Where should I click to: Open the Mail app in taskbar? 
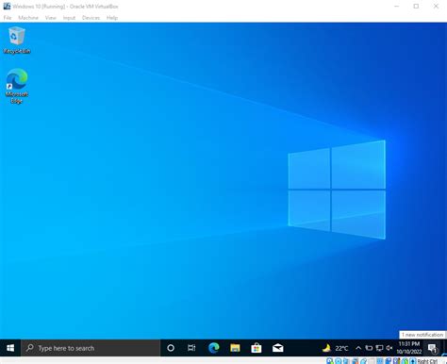click(277, 348)
